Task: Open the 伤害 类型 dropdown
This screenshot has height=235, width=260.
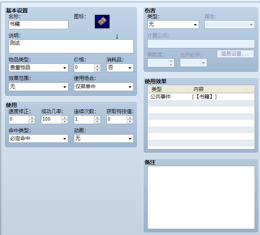Action: pyautogui.click(x=173, y=25)
